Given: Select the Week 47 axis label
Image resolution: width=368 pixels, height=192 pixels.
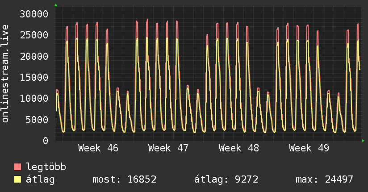Looking at the screenshot, I should 168,148.
